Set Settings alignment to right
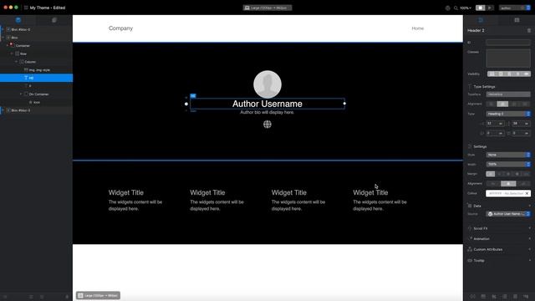The image size is (535, 301). tap(523, 184)
